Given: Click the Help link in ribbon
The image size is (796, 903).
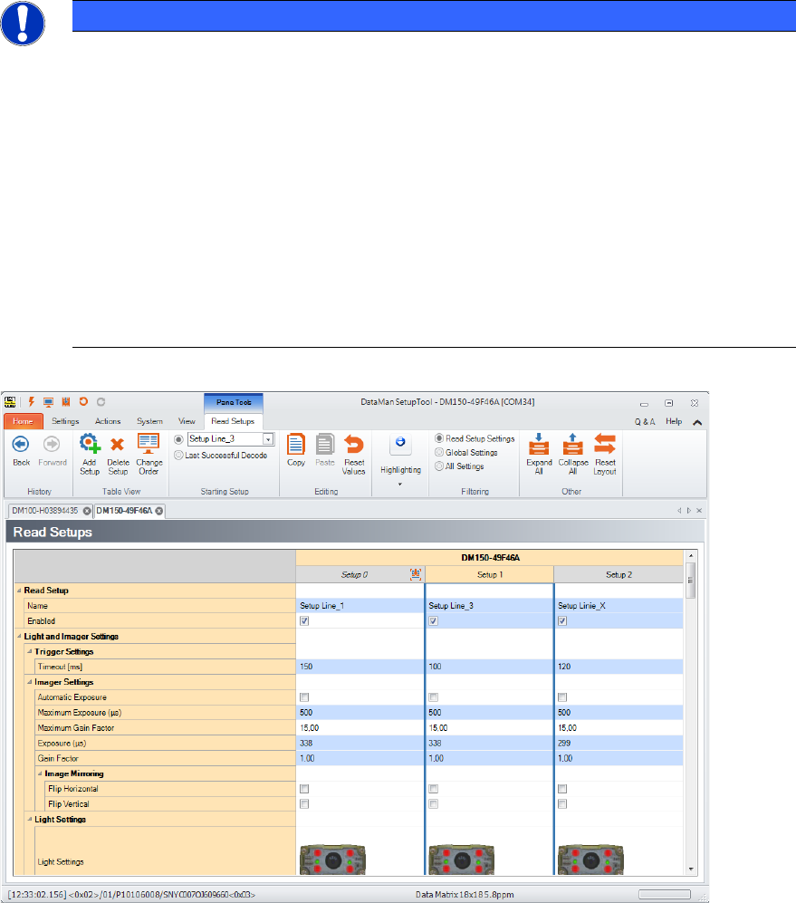Looking at the screenshot, I should [x=674, y=421].
